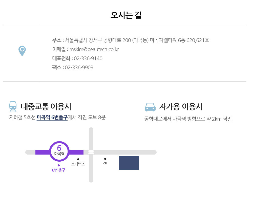Screen dimensions: 253x207
Task: Click the driving directions text about 공항대로
Action: [188, 119]
